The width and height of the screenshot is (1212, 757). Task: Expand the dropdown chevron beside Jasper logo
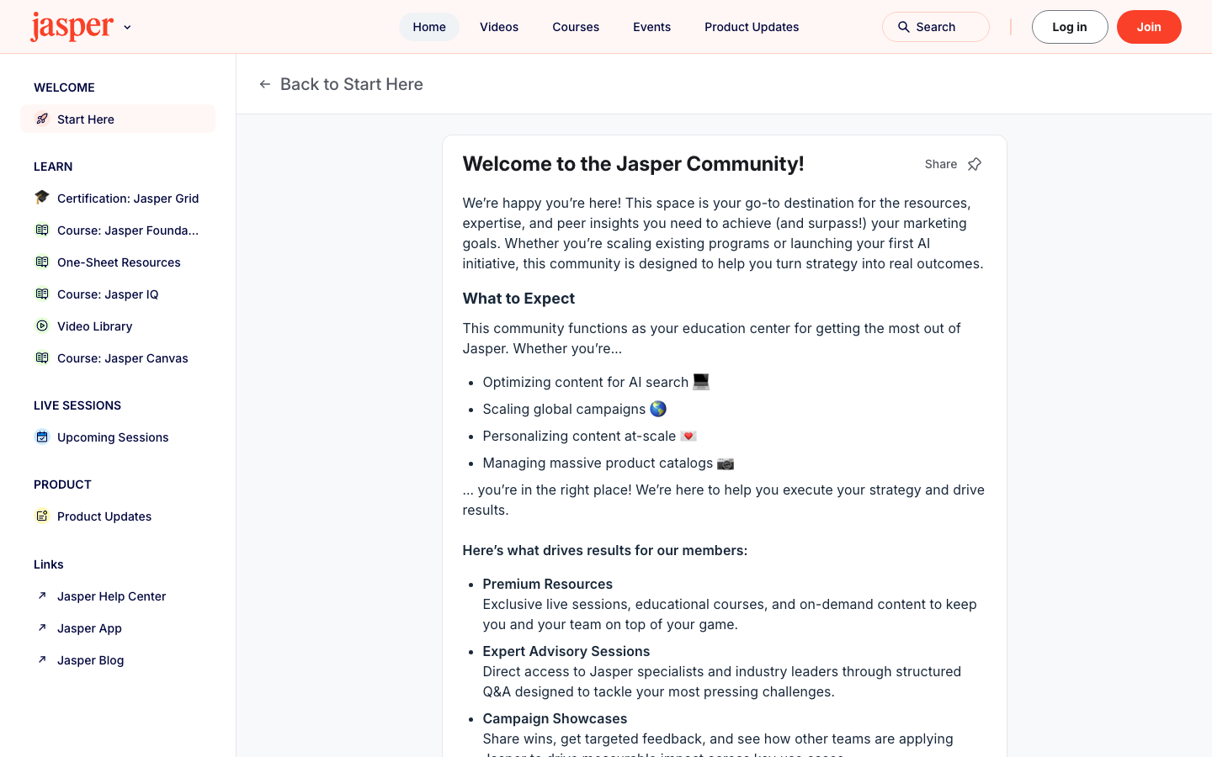click(x=127, y=28)
